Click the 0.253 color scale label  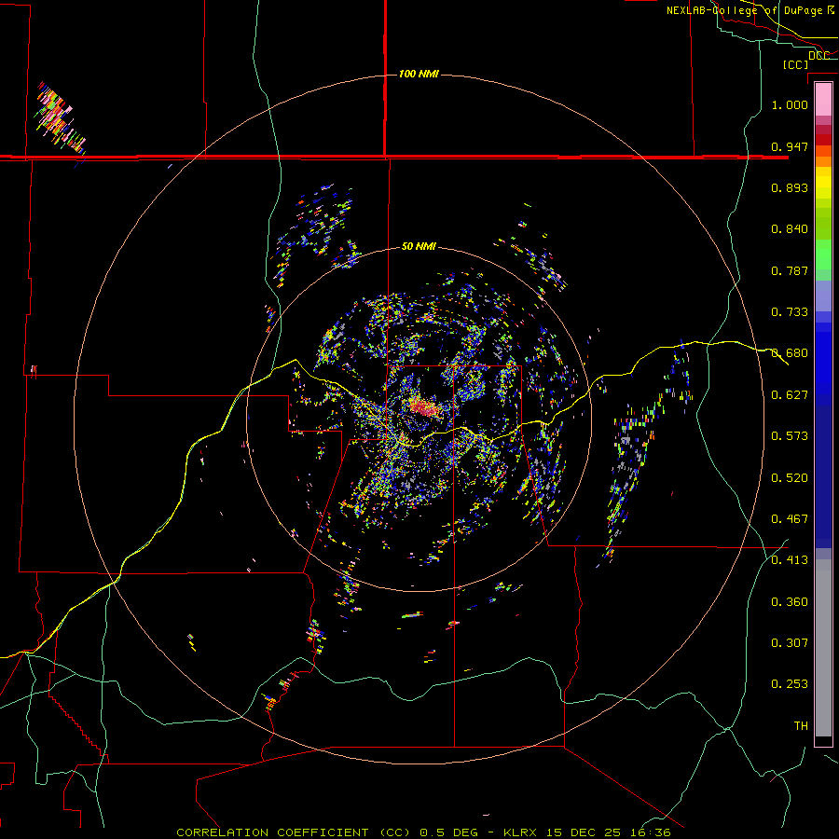(x=790, y=684)
